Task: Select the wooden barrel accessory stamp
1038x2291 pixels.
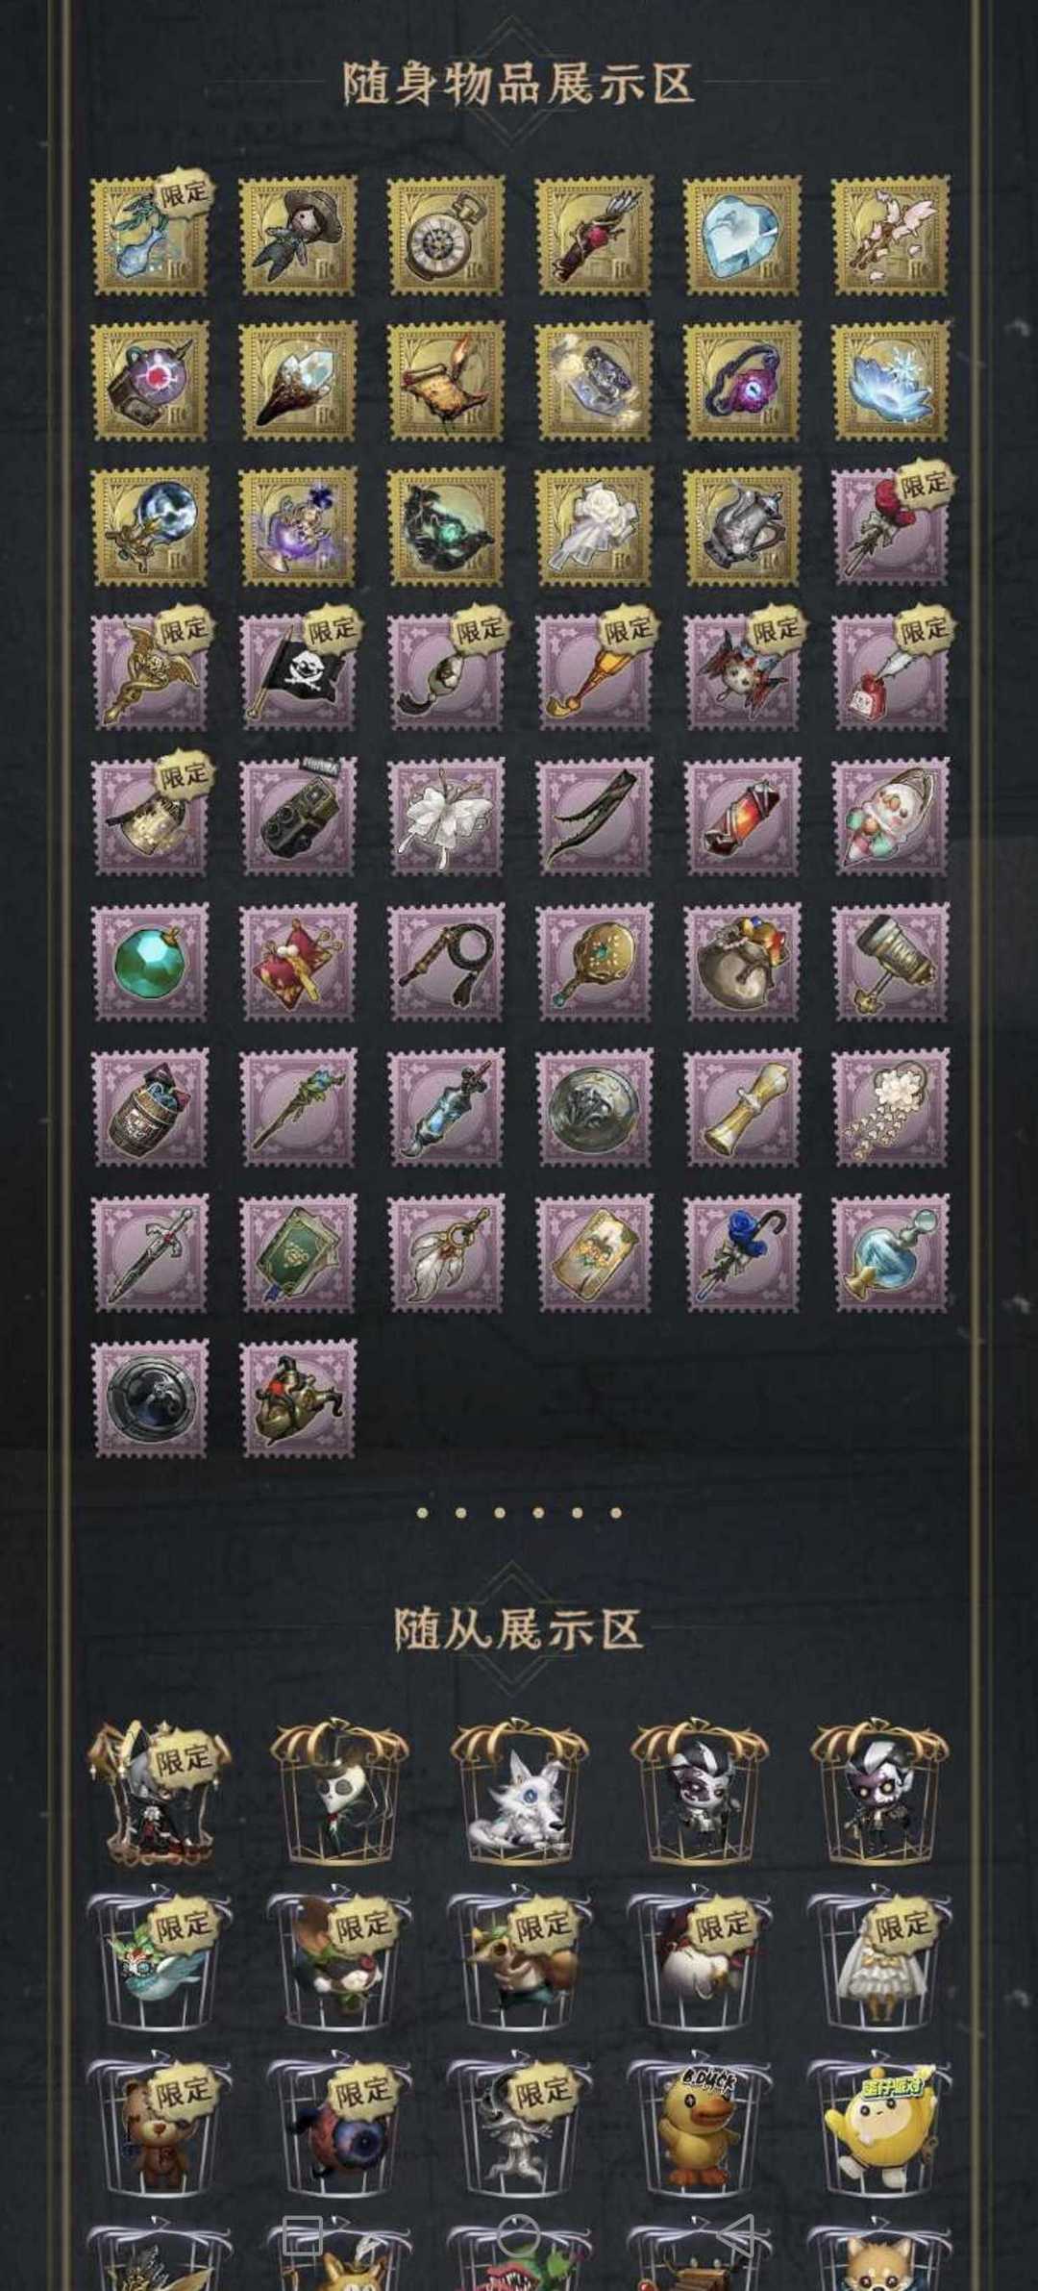Action: tap(150, 1108)
